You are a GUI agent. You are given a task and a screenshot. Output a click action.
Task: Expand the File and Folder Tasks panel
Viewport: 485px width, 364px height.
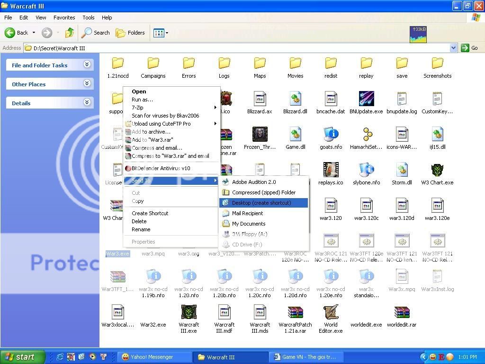87,64
